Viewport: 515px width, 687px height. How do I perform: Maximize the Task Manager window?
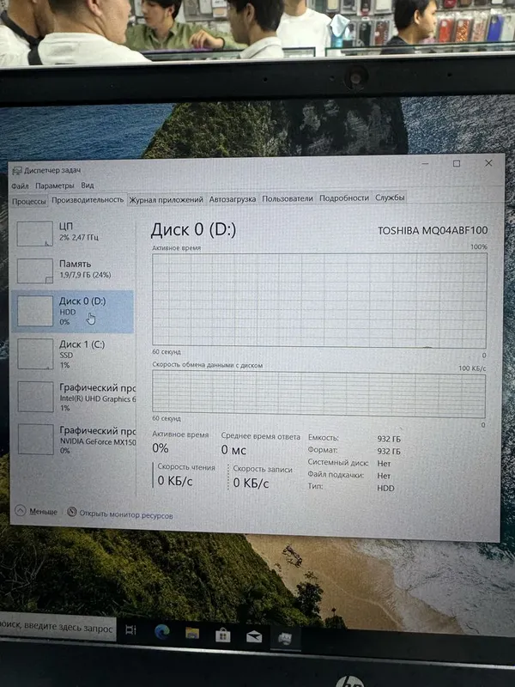(x=457, y=163)
